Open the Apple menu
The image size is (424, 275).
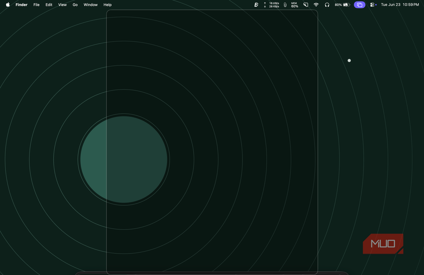(x=8, y=5)
